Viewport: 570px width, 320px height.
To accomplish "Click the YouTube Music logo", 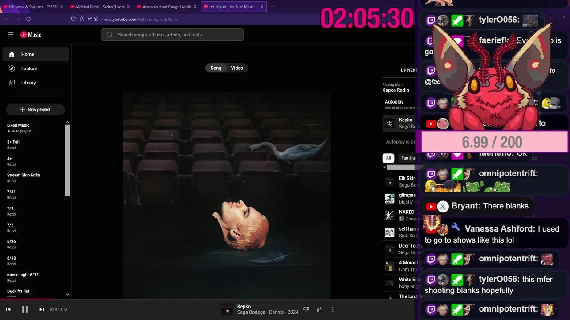I will tap(31, 35).
